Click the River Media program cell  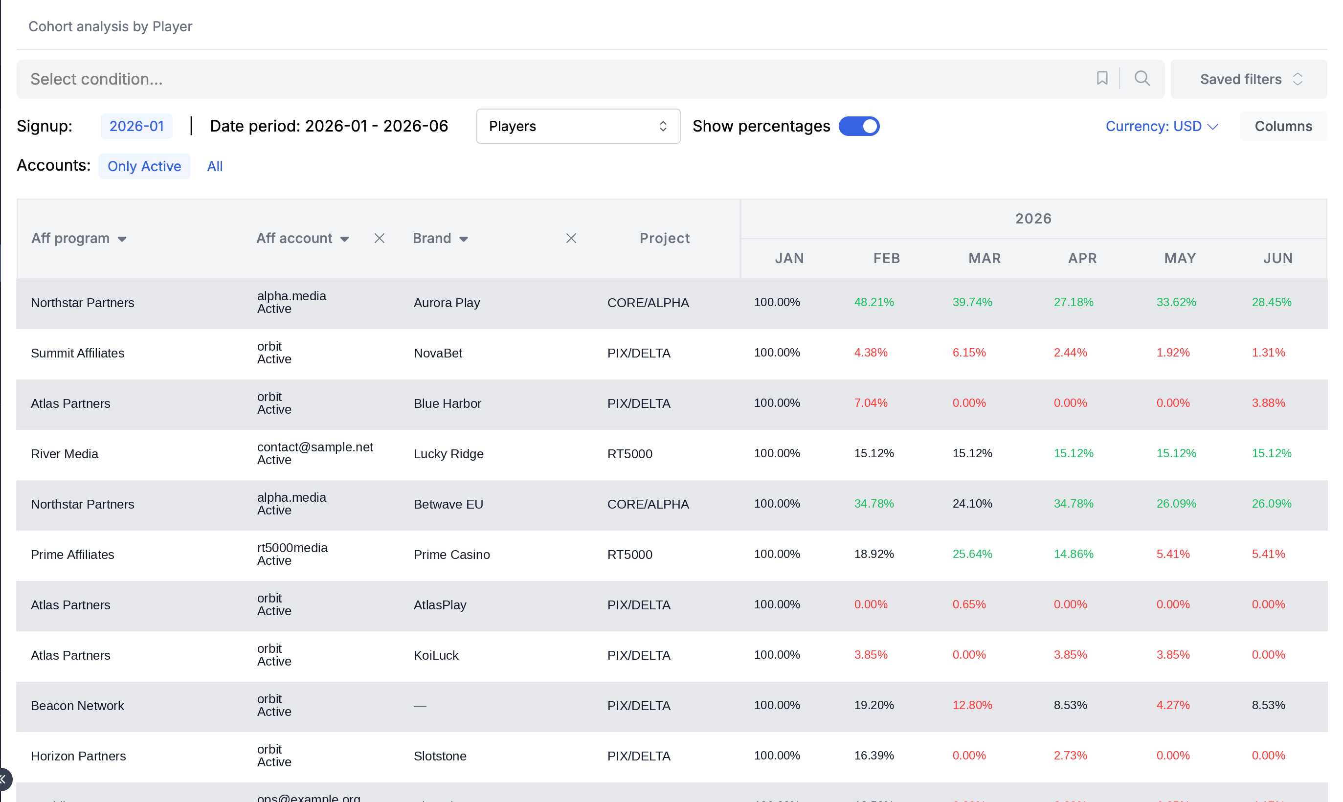click(x=64, y=454)
